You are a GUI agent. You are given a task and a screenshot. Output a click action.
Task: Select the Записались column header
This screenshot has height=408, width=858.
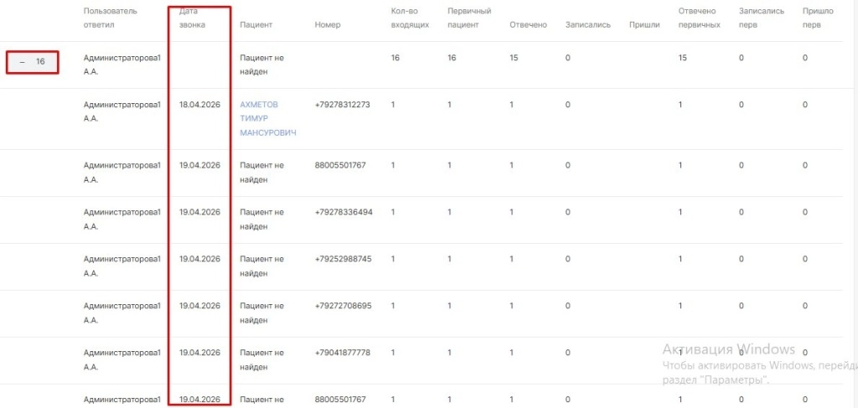[587, 25]
